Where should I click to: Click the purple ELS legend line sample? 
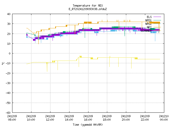(157, 17)
